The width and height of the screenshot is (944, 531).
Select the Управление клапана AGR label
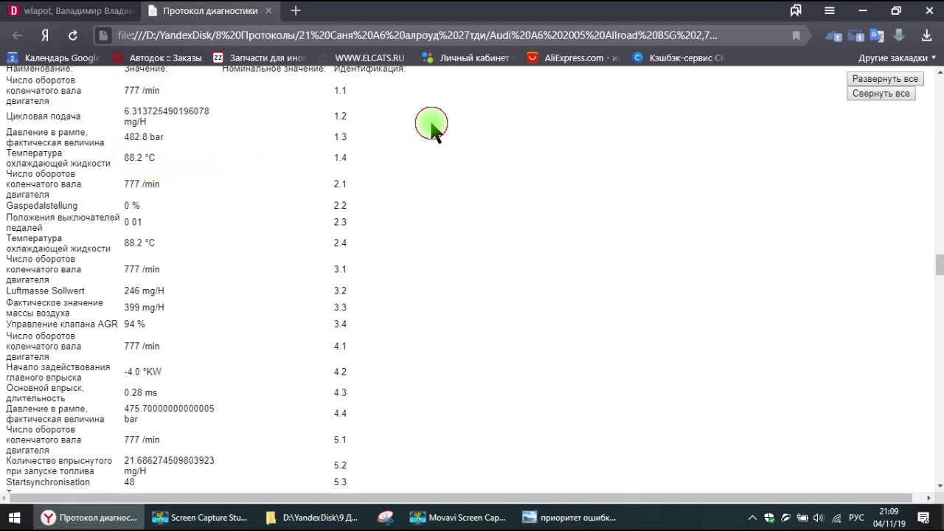(62, 324)
